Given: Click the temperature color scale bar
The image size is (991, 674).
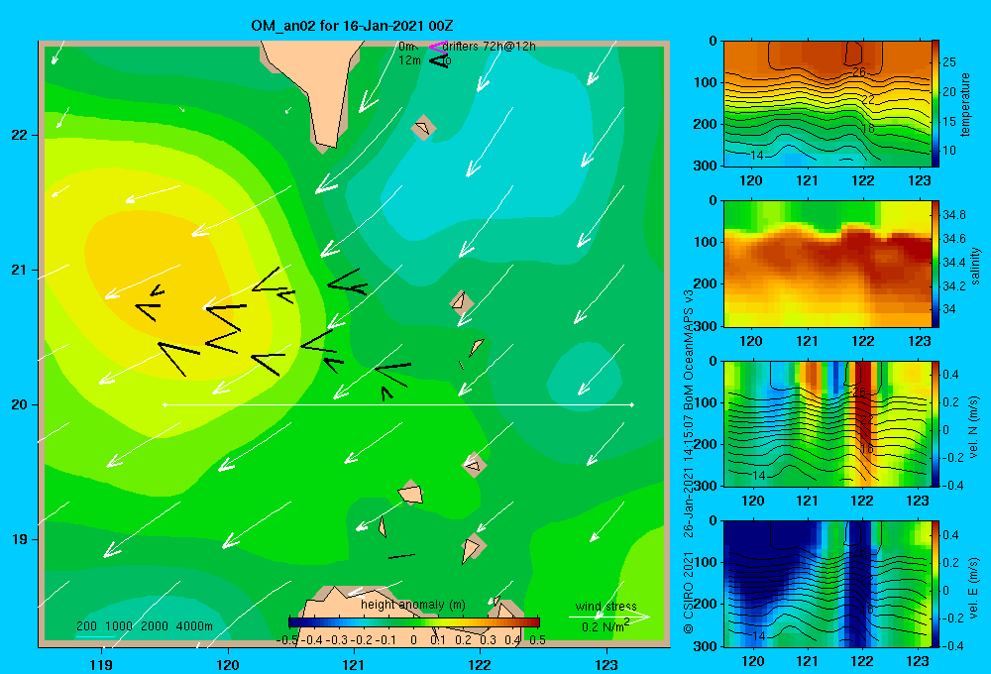Looking at the screenshot, I should tap(936, 104).
